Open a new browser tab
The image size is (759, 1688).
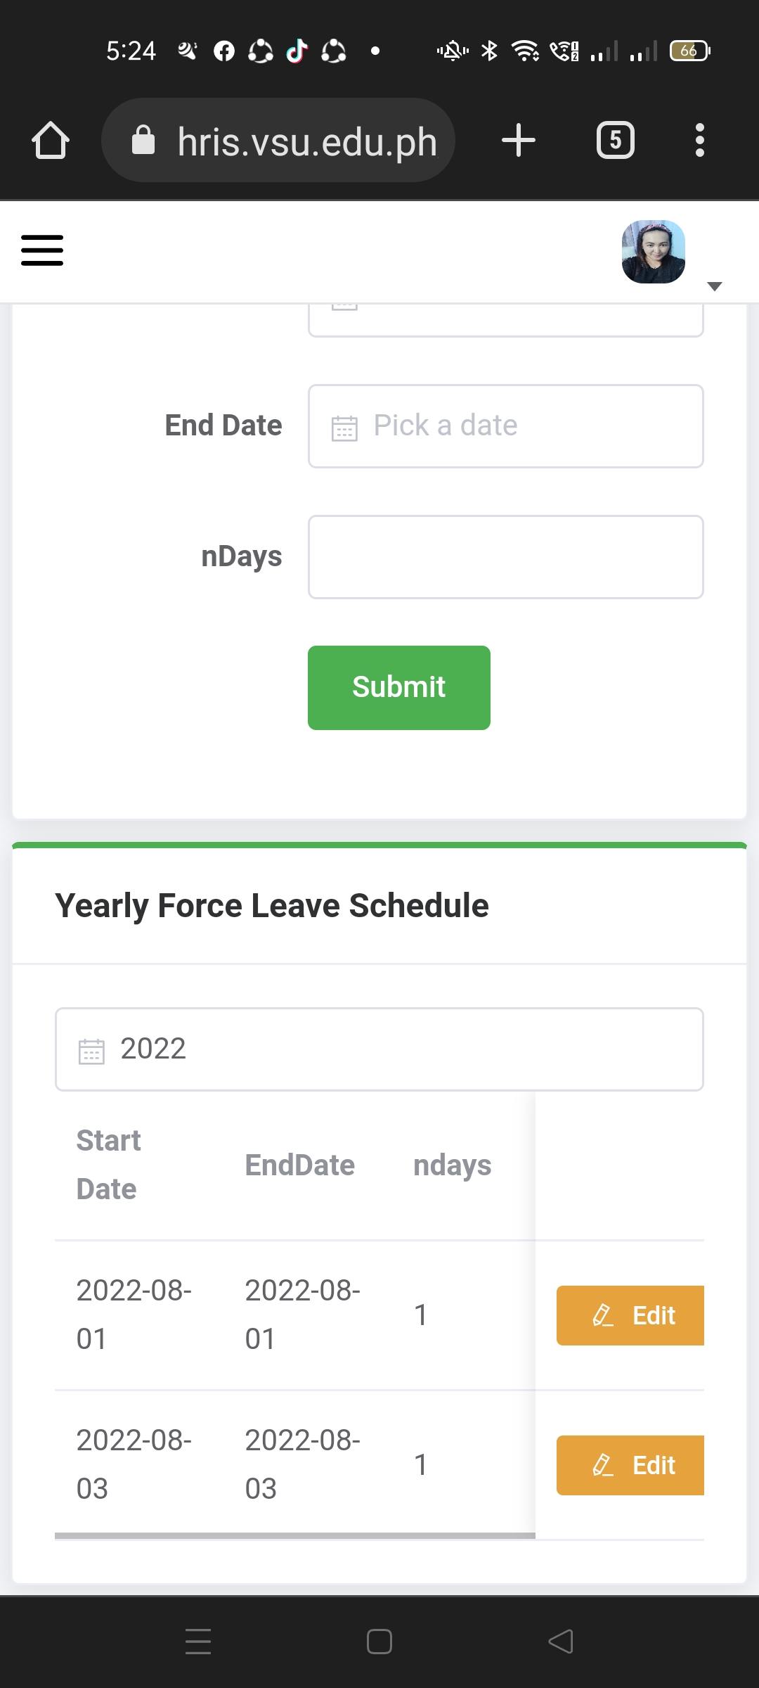tap(519, 141)
